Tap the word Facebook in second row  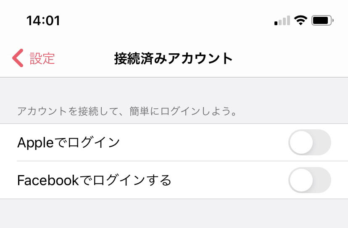[48, 180]
